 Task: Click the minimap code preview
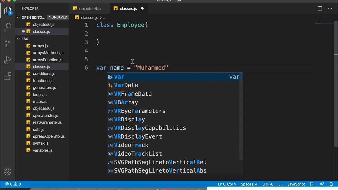(x=324, y=23)
